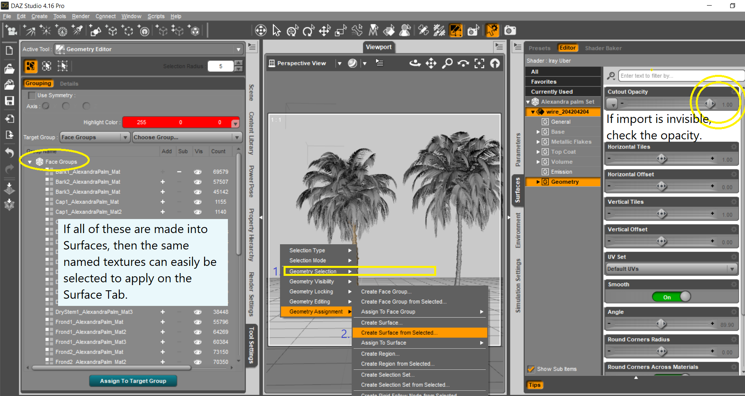This screenshot has height=396, width=745.
Task: Click Assign To Target Group button
Action: [x=133, y=381]
